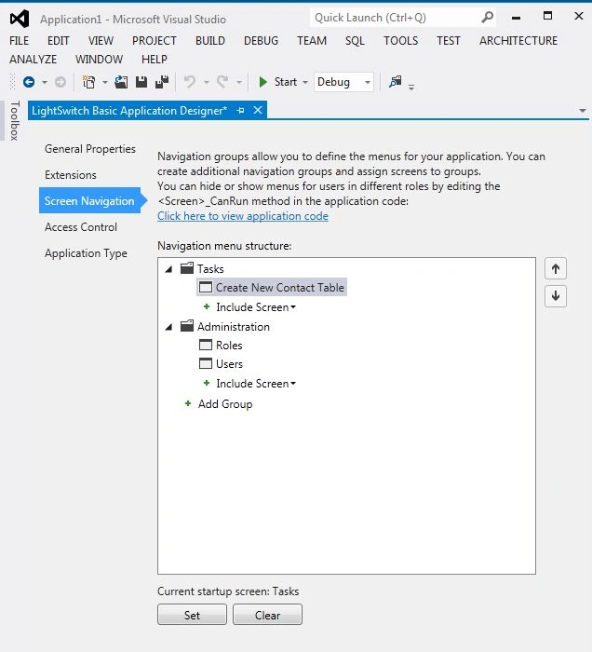Screen dimensions: 592x652
Task: Click the green Start debugging play icon
Action: pos(262,82)
